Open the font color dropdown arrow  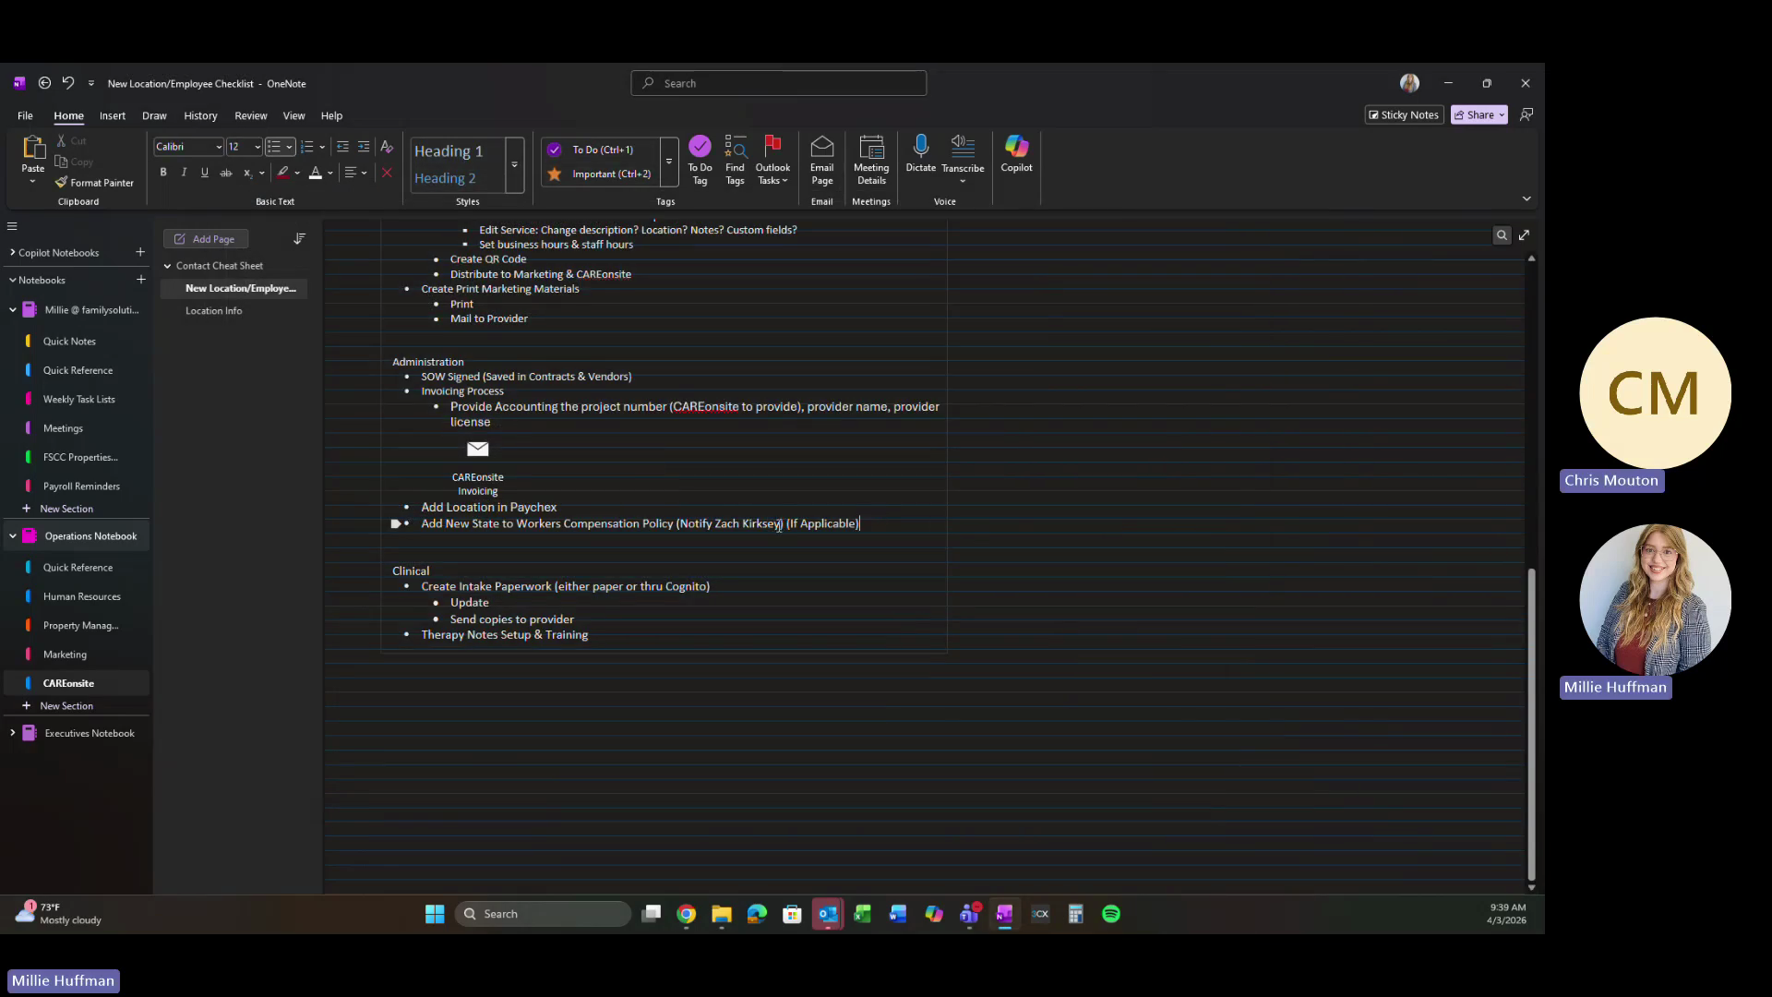330,173
